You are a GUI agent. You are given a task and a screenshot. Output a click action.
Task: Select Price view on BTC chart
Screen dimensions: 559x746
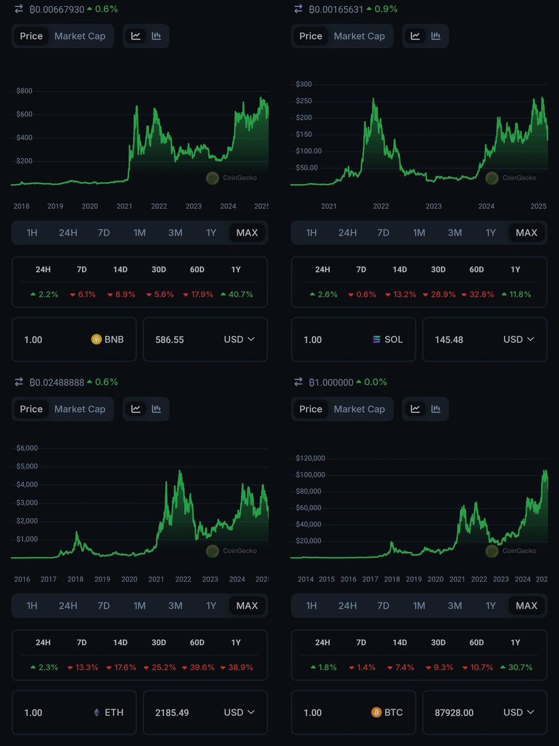click(x=311, y=409)
